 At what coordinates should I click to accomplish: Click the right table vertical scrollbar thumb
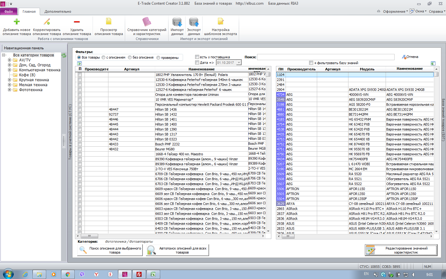coord(436,74)
